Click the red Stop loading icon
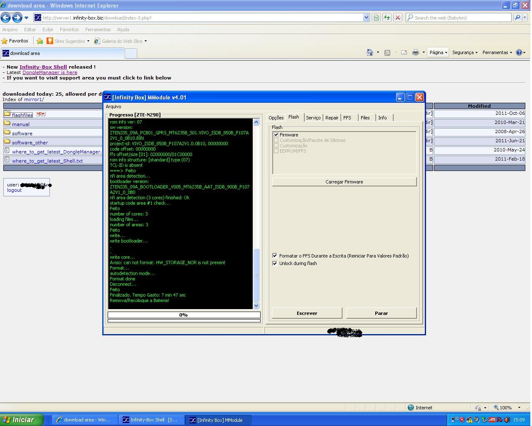Screen dimensions: 532x426 coord(397,17)
